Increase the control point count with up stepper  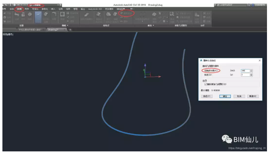[x=251, y=70]
